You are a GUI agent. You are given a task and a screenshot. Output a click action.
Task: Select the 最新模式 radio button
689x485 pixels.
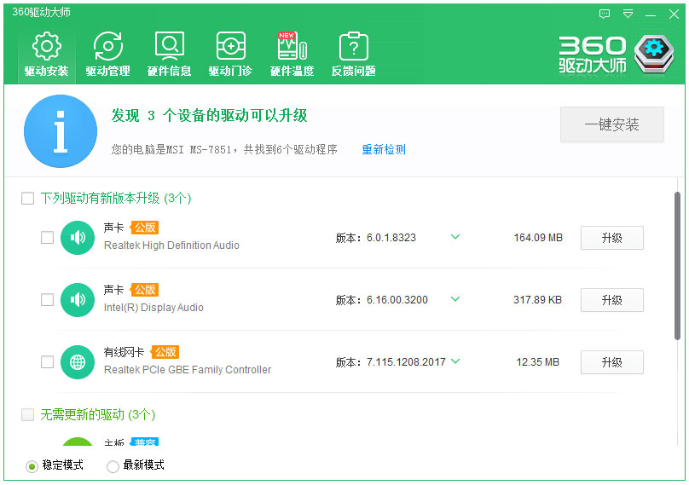(113, 466)
